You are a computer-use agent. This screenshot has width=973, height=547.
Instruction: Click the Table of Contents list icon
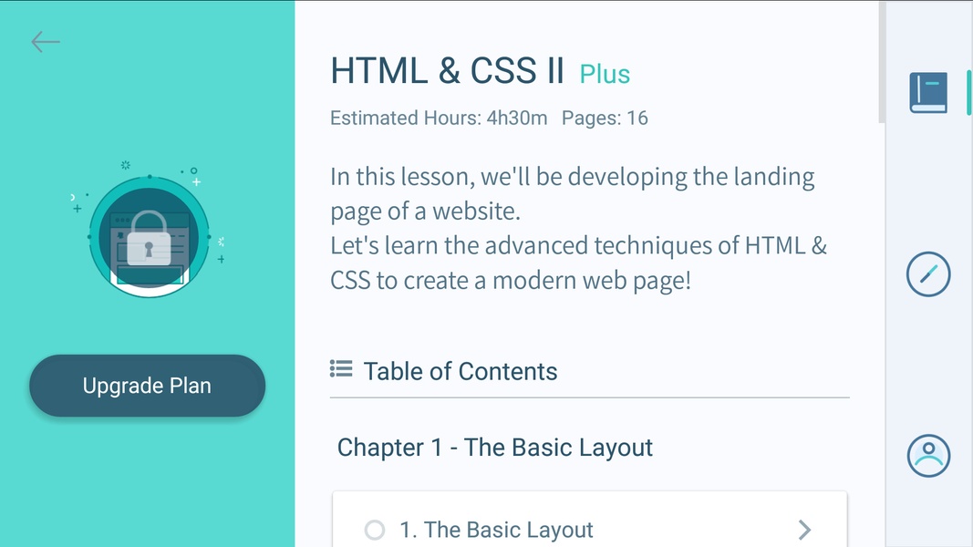[x=341, y=369]
